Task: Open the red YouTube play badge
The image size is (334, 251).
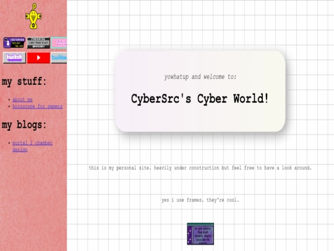Action: coord(38,58)
